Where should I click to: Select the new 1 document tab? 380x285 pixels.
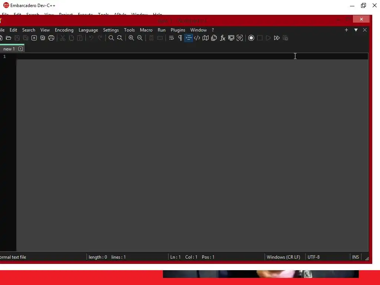click(x=9, y=49)
